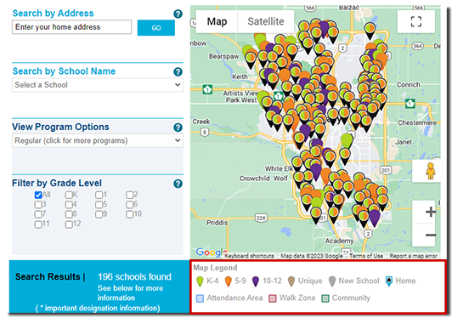Check the grade 10 checkbox
The width and height of the screenshot is (452, 318).
point(129,214)
